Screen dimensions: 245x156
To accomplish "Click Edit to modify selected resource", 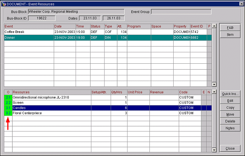I will point(230,101).
